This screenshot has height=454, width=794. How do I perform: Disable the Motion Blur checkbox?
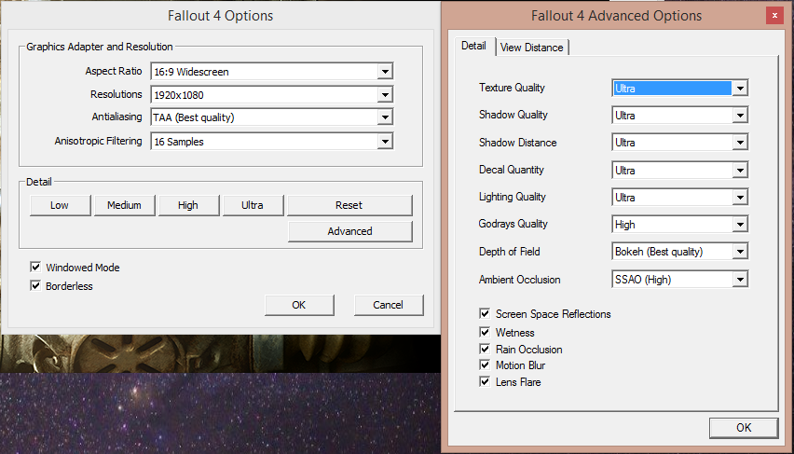click(x=485, y=365)
